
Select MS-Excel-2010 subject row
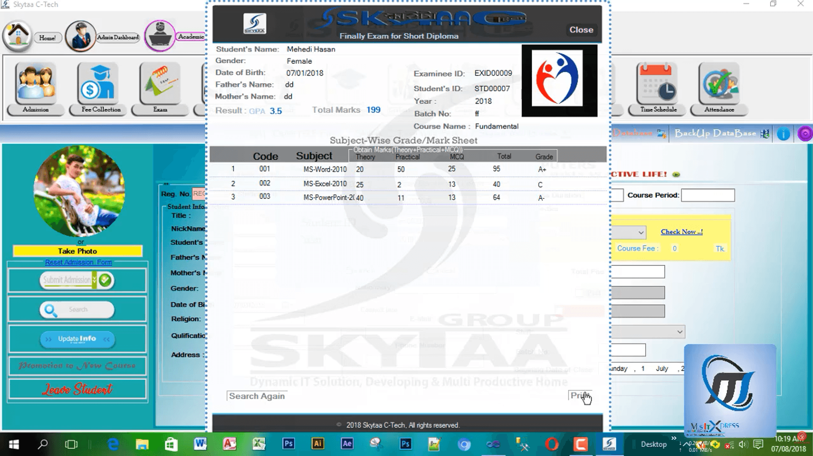(408, 184)
